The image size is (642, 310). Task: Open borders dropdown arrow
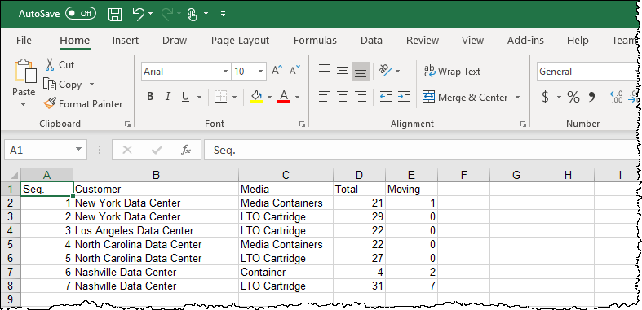click(235, 97)
